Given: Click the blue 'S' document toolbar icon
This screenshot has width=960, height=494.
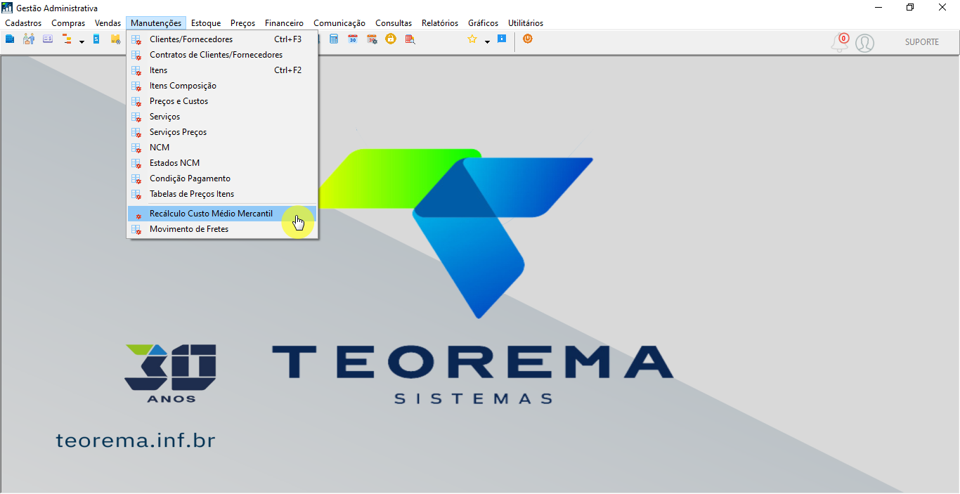Looking at the screenshot, I should click(x=96, y=39).
